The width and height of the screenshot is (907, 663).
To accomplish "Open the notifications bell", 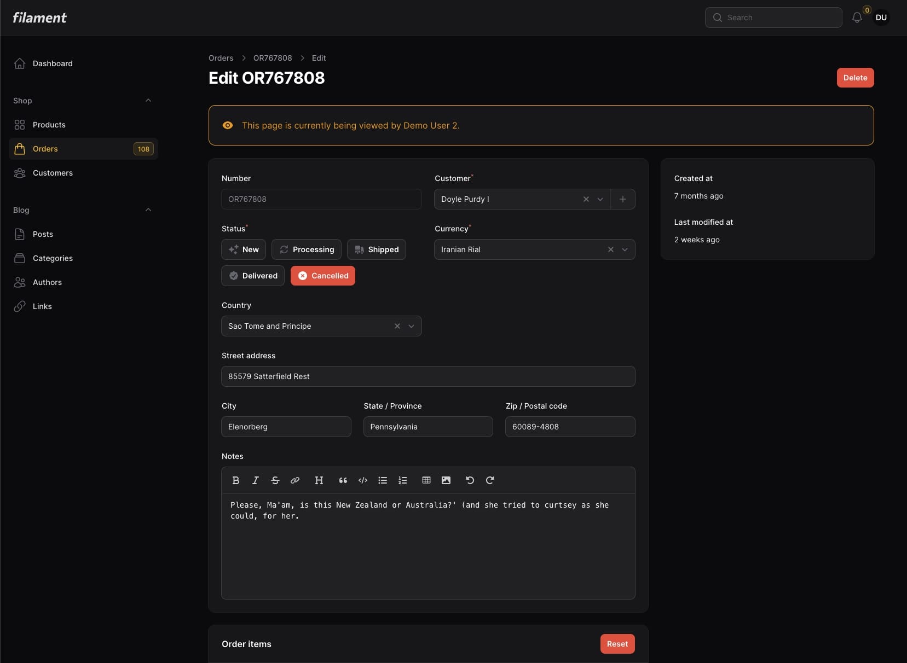I will click(x=857, y=18).
